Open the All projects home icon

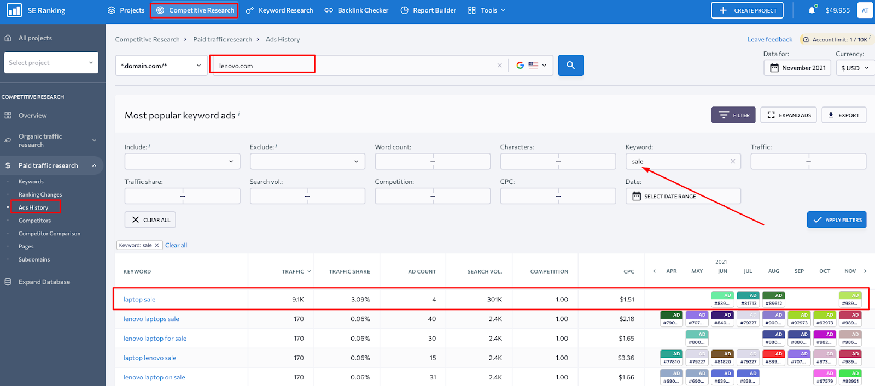coord(8,38)
